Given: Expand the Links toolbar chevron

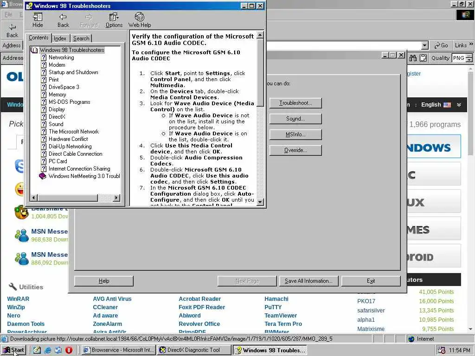Looking at the screenshot, I should pyautogui.click(x=471, y=44).
